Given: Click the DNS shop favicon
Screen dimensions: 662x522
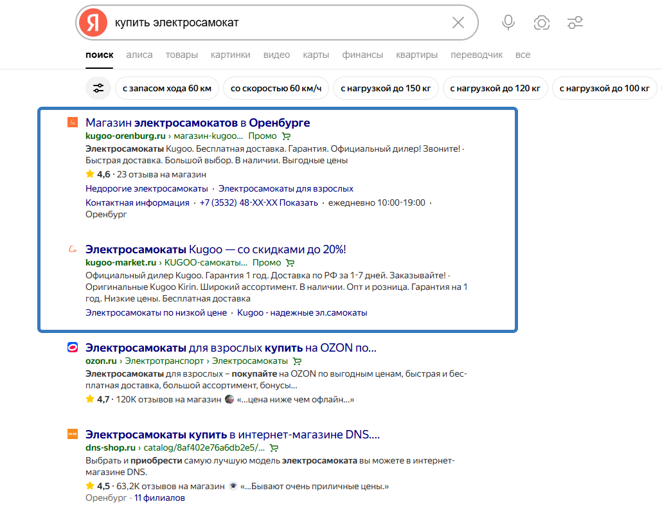Looking at the screenshot, I should (x=73, y=434).
